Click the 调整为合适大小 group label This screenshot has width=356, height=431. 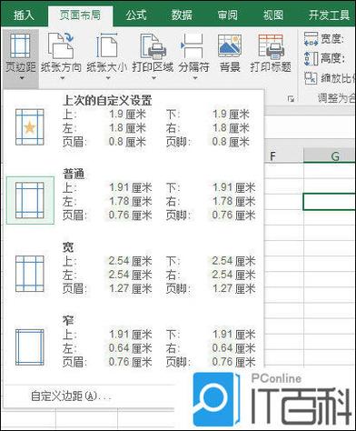coord(336,98)
